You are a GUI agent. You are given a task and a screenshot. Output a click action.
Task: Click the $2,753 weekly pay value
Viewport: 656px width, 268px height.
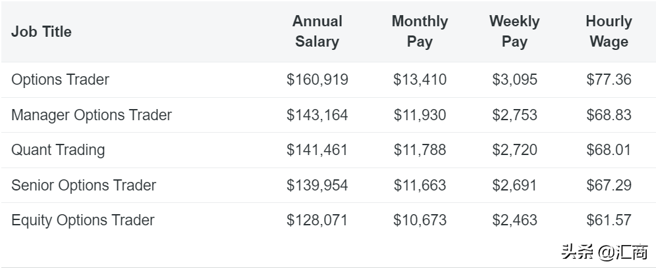514,115
